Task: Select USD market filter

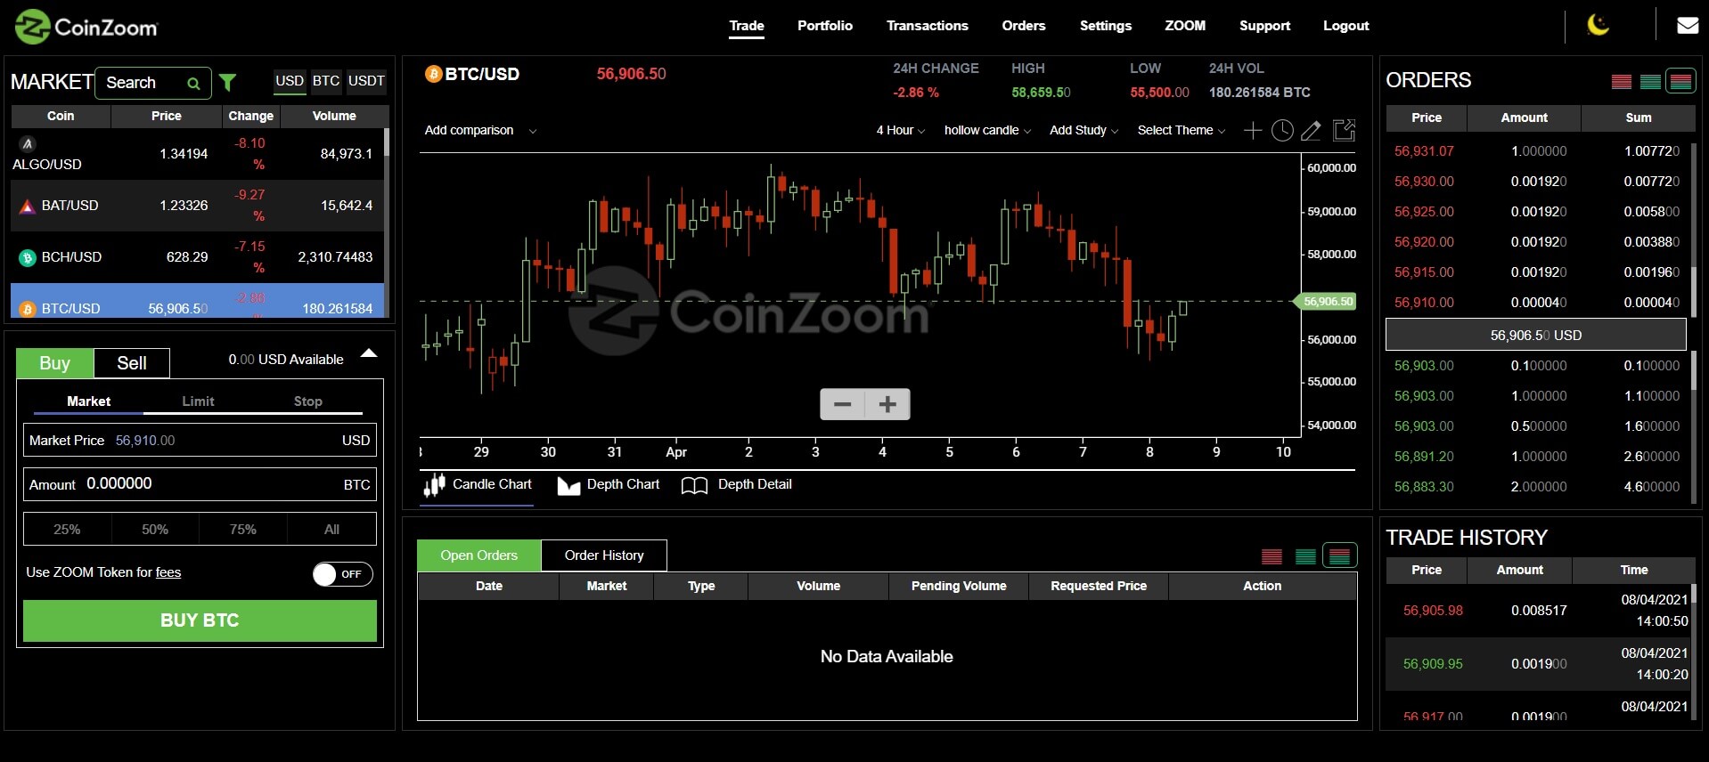Action: (290, 81)
